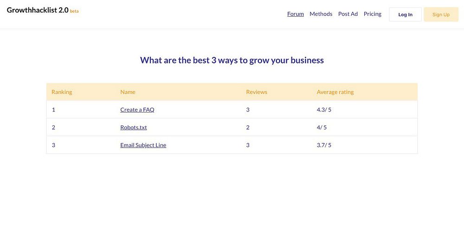The width and height of the screenshot is (464, 249).
Task: Click the Name column header
Action: click(128, 92)
